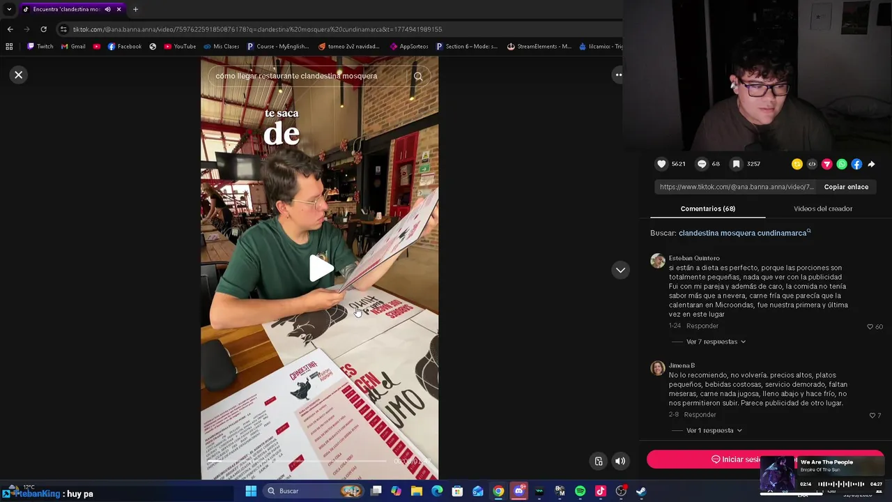The width and height of the screenshot is (892, 502).
Task: Open StreamElements bookmark
Action: 539,47
